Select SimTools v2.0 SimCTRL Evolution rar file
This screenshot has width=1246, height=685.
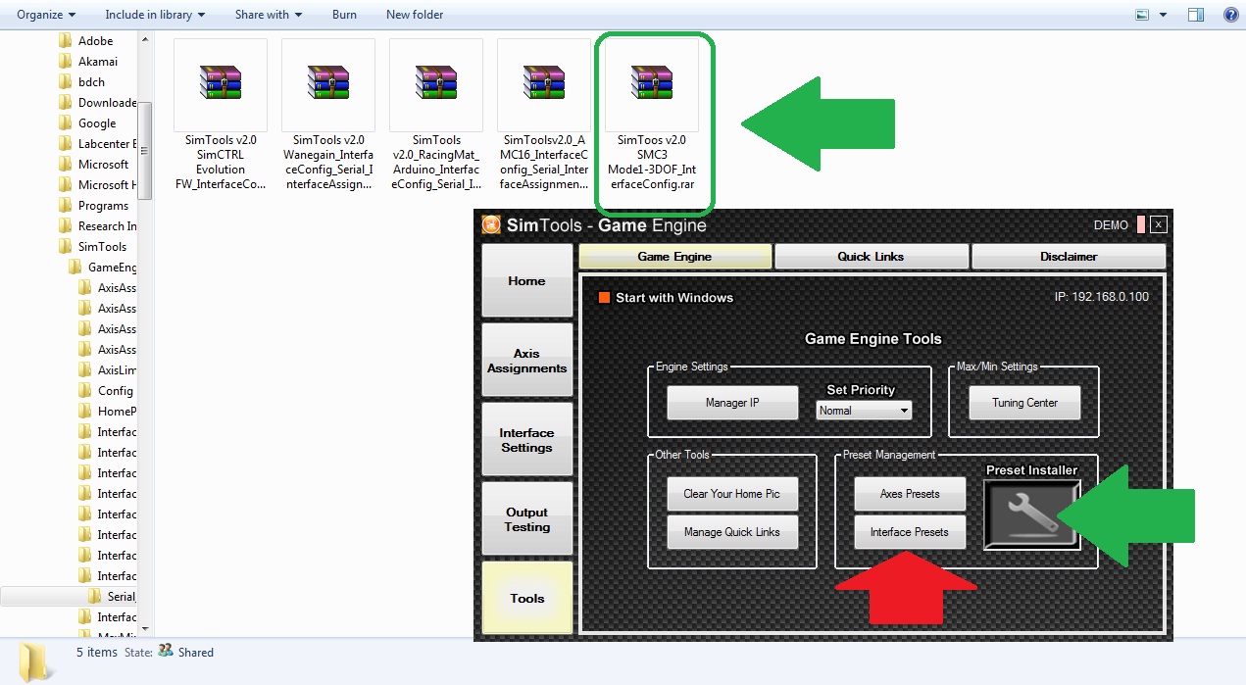pos(221,115)
